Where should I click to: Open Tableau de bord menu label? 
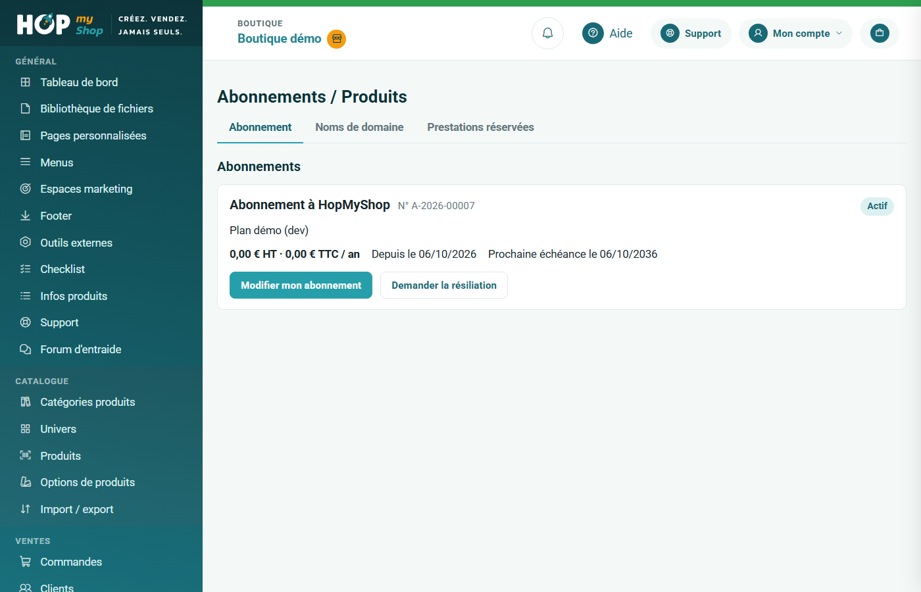[79, 82]
